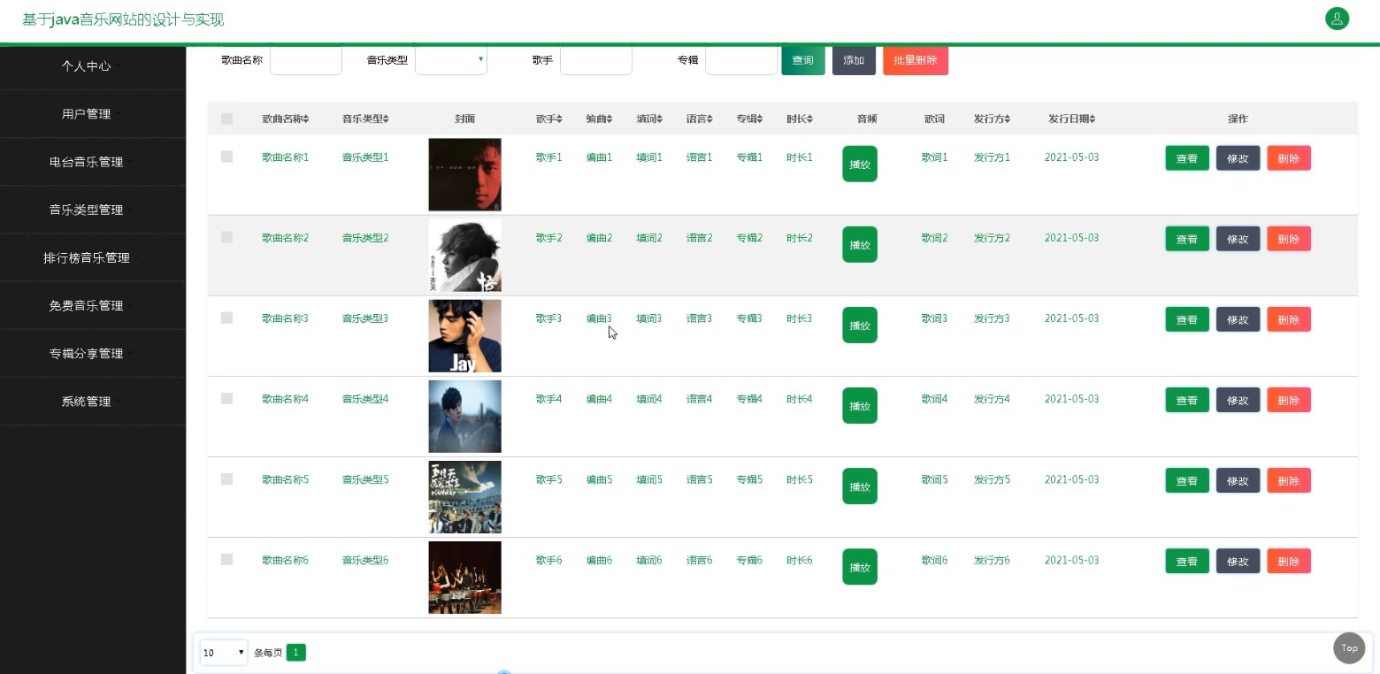Open 系统管理 sidebar menu

pyautogui.click(x=87, y=402)
